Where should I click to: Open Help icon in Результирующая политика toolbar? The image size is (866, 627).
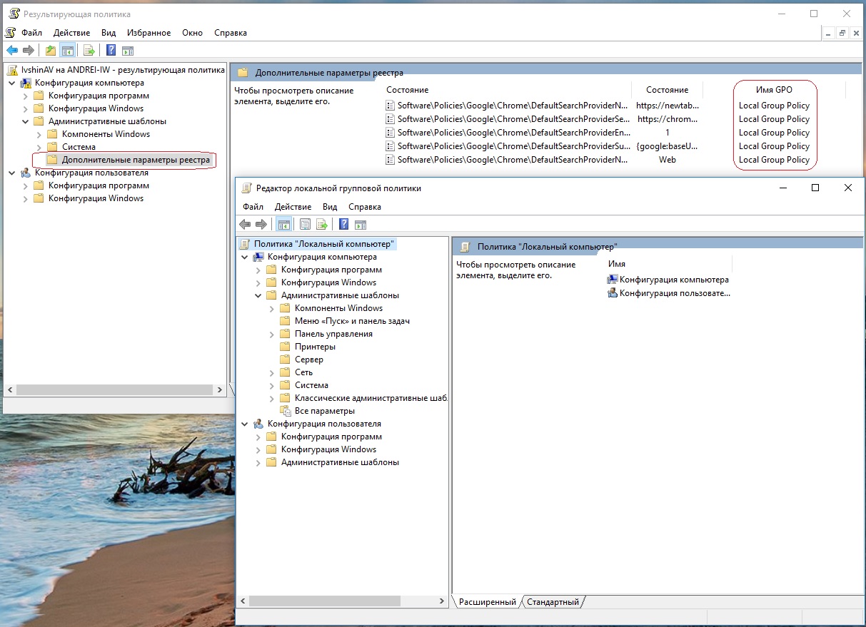pyautogui.click(x=111, y=51)
